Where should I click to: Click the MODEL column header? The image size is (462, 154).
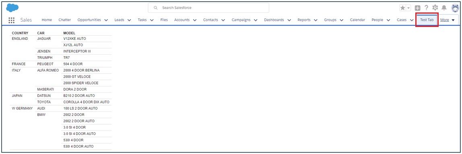coord(70,33)
